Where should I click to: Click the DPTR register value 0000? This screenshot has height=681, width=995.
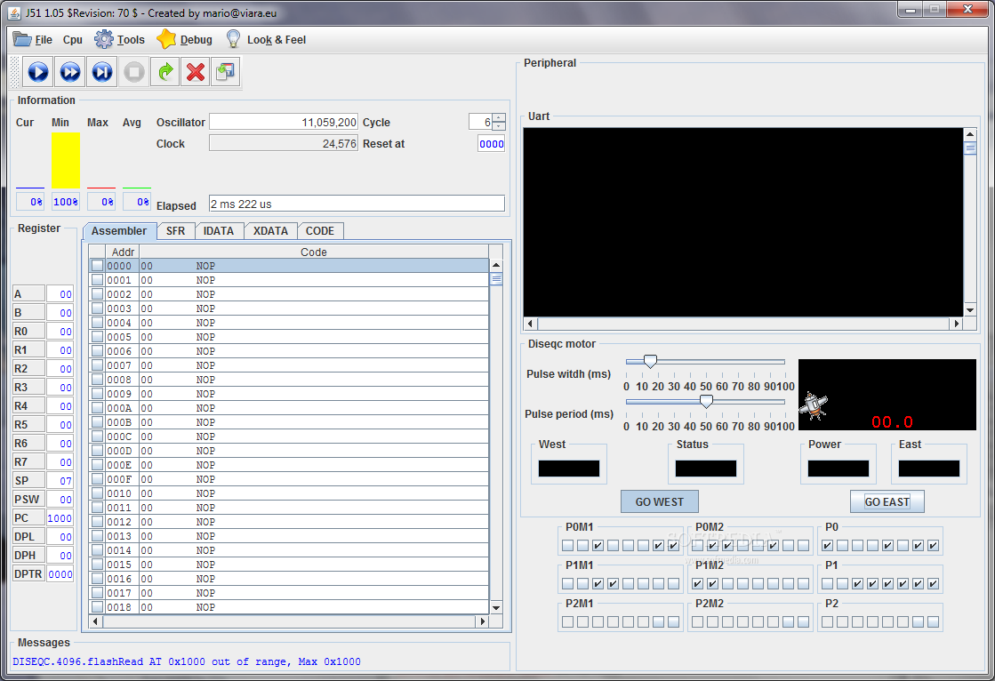60,573
